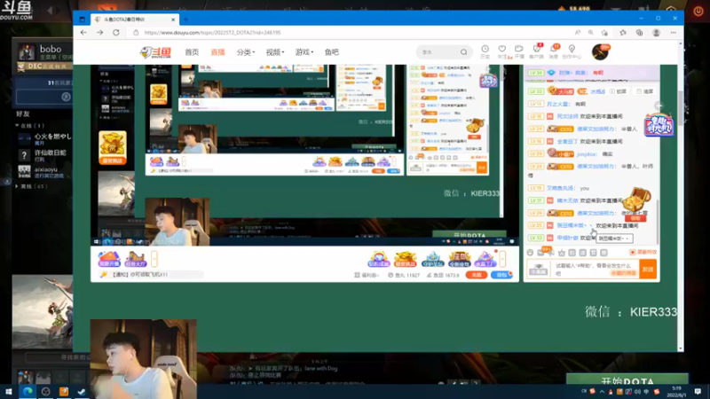Collapse the online friends group
710x399 pixels.
17,125
